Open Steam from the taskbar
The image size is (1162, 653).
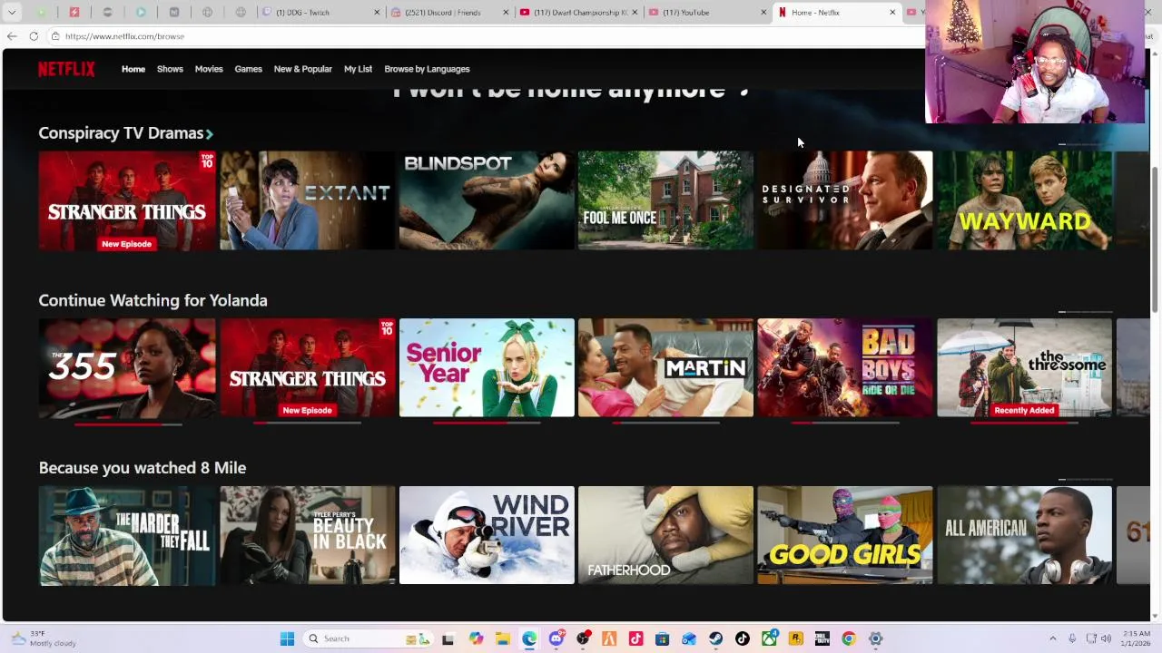click(716, 638)
